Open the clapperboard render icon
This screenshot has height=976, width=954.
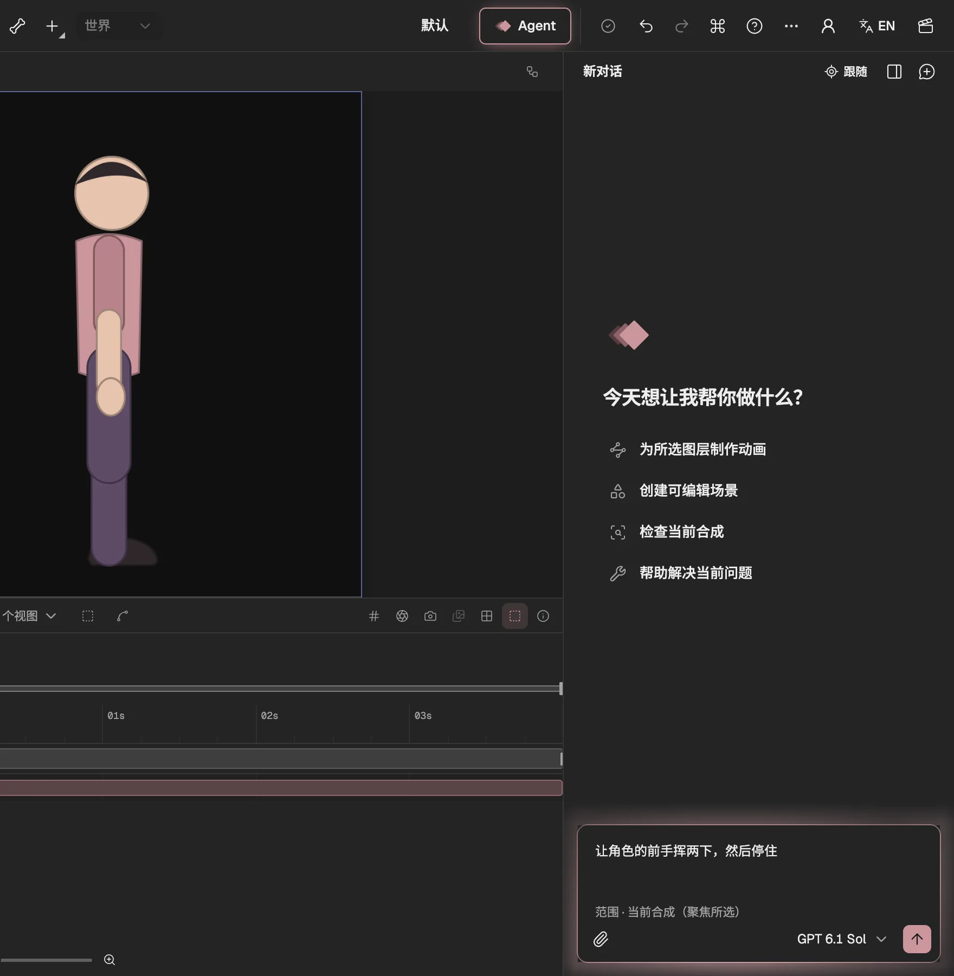pyautogui.click(x=926, y=26)
